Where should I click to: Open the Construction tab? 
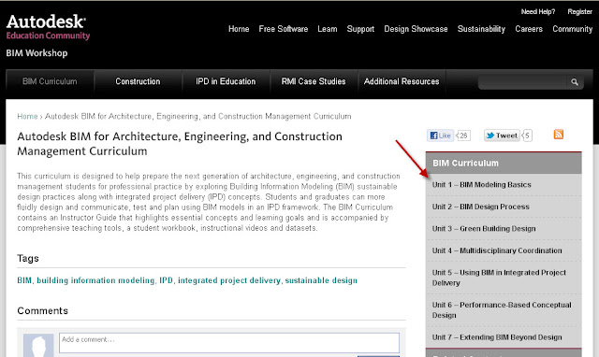[138, 81]
